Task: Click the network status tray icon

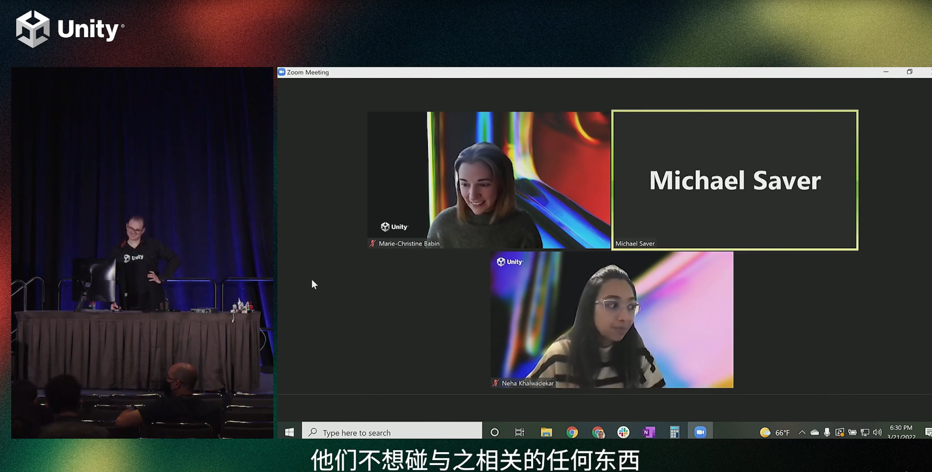Action: click(865, 432)
